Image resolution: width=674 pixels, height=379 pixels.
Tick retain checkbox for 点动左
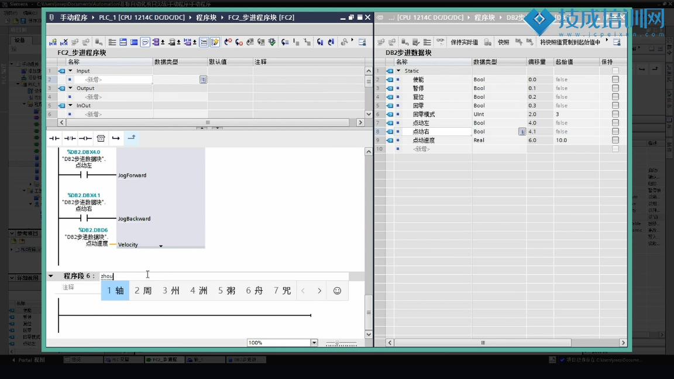coord(615,123)
